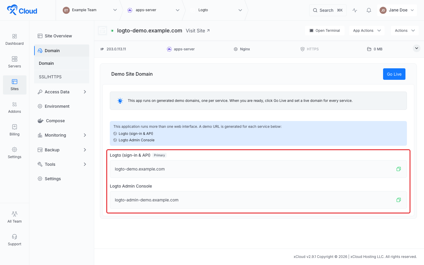Click the site application icon beside site name
The width and height of the screenshot is (424, 265).
(102, 31)
